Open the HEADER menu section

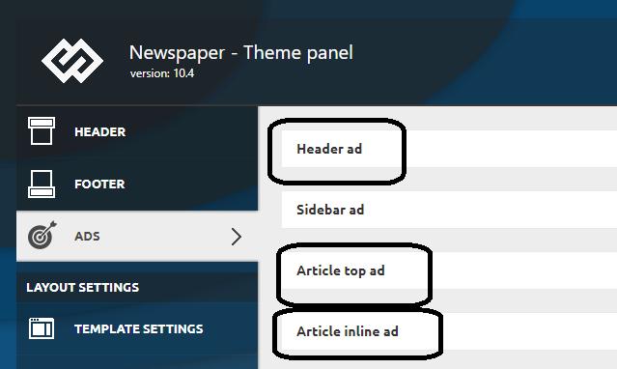click(x=137, y=131)
